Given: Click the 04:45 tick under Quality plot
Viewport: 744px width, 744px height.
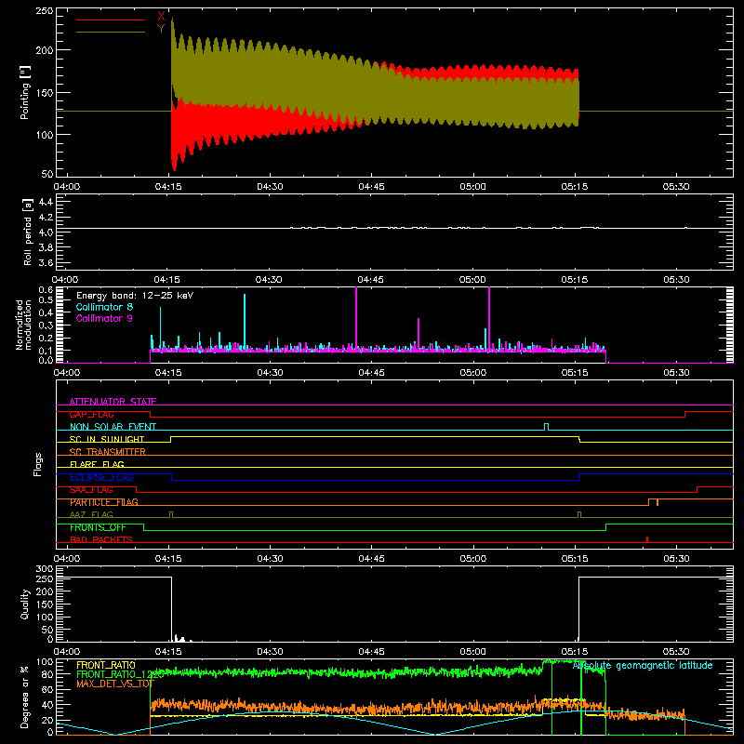Looking at the screenshot, I should [371, 652].
